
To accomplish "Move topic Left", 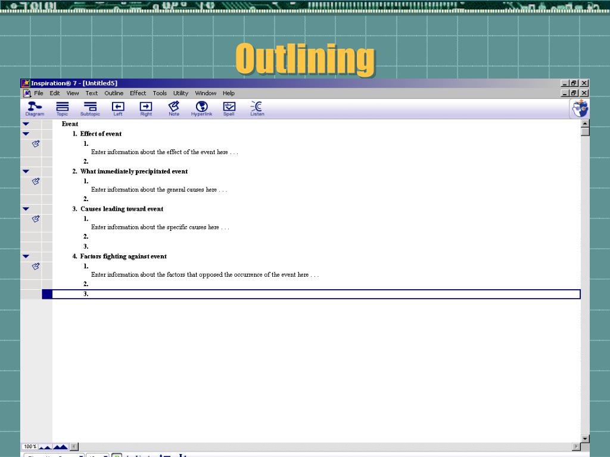I will [118, 108].
